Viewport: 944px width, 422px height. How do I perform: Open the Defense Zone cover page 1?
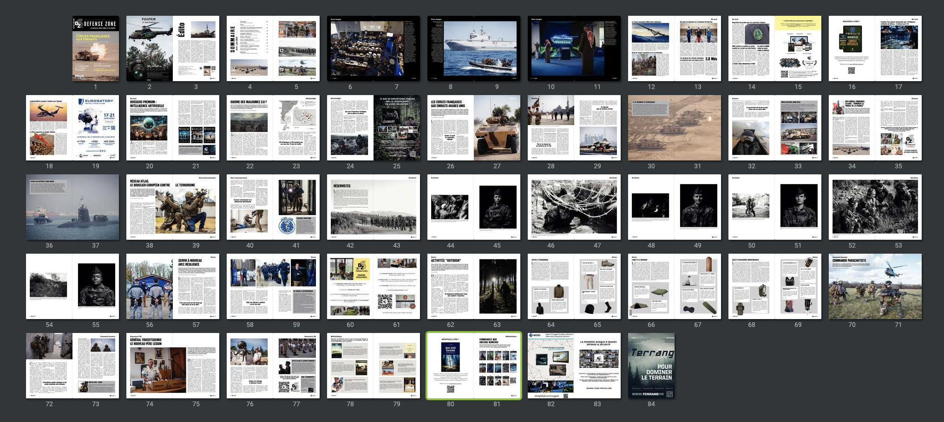pos(96,49)
